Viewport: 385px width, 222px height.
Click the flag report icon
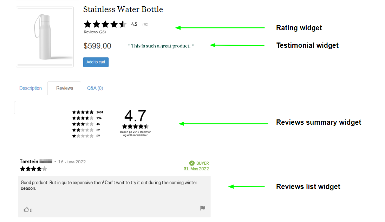pyautogui.click(x=203, y=208)
